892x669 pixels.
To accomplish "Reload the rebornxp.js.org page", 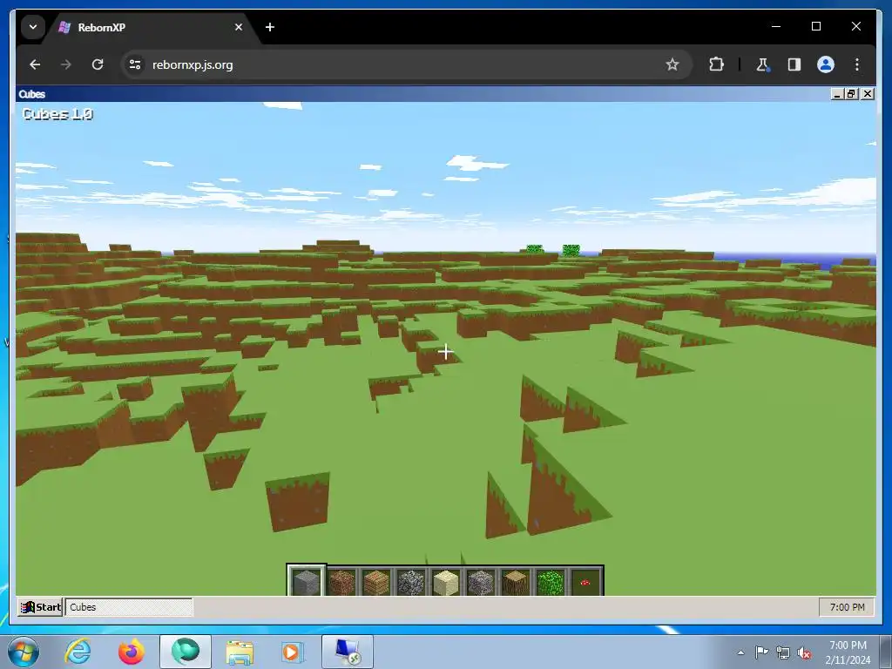I will pos(98,64).
